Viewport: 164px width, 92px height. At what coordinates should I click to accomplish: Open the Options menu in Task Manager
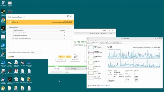[92, 41]
